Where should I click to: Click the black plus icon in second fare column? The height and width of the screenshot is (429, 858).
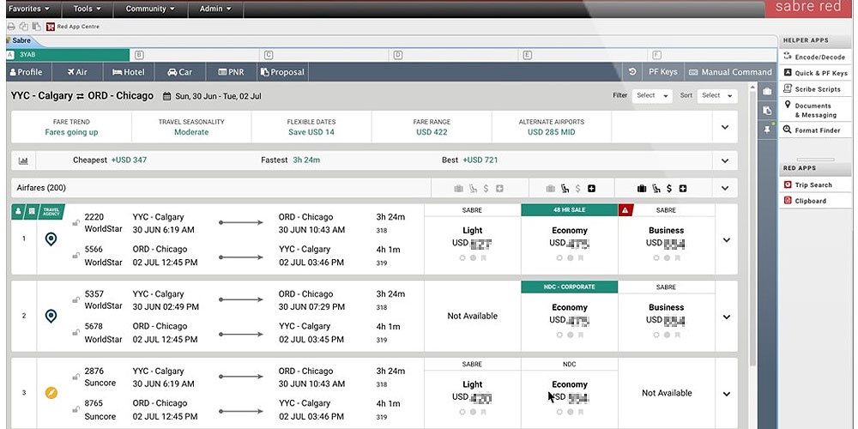(x=591, y=189)
